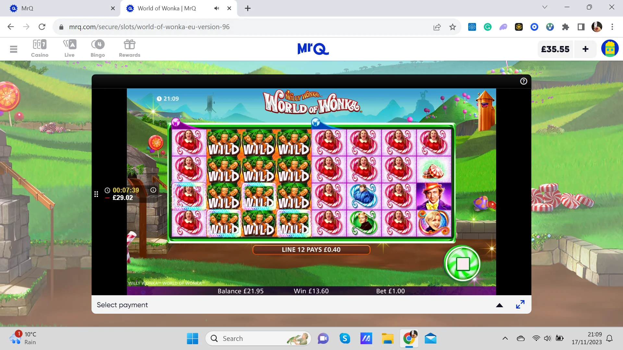View site security lock info

click(61, 27)
